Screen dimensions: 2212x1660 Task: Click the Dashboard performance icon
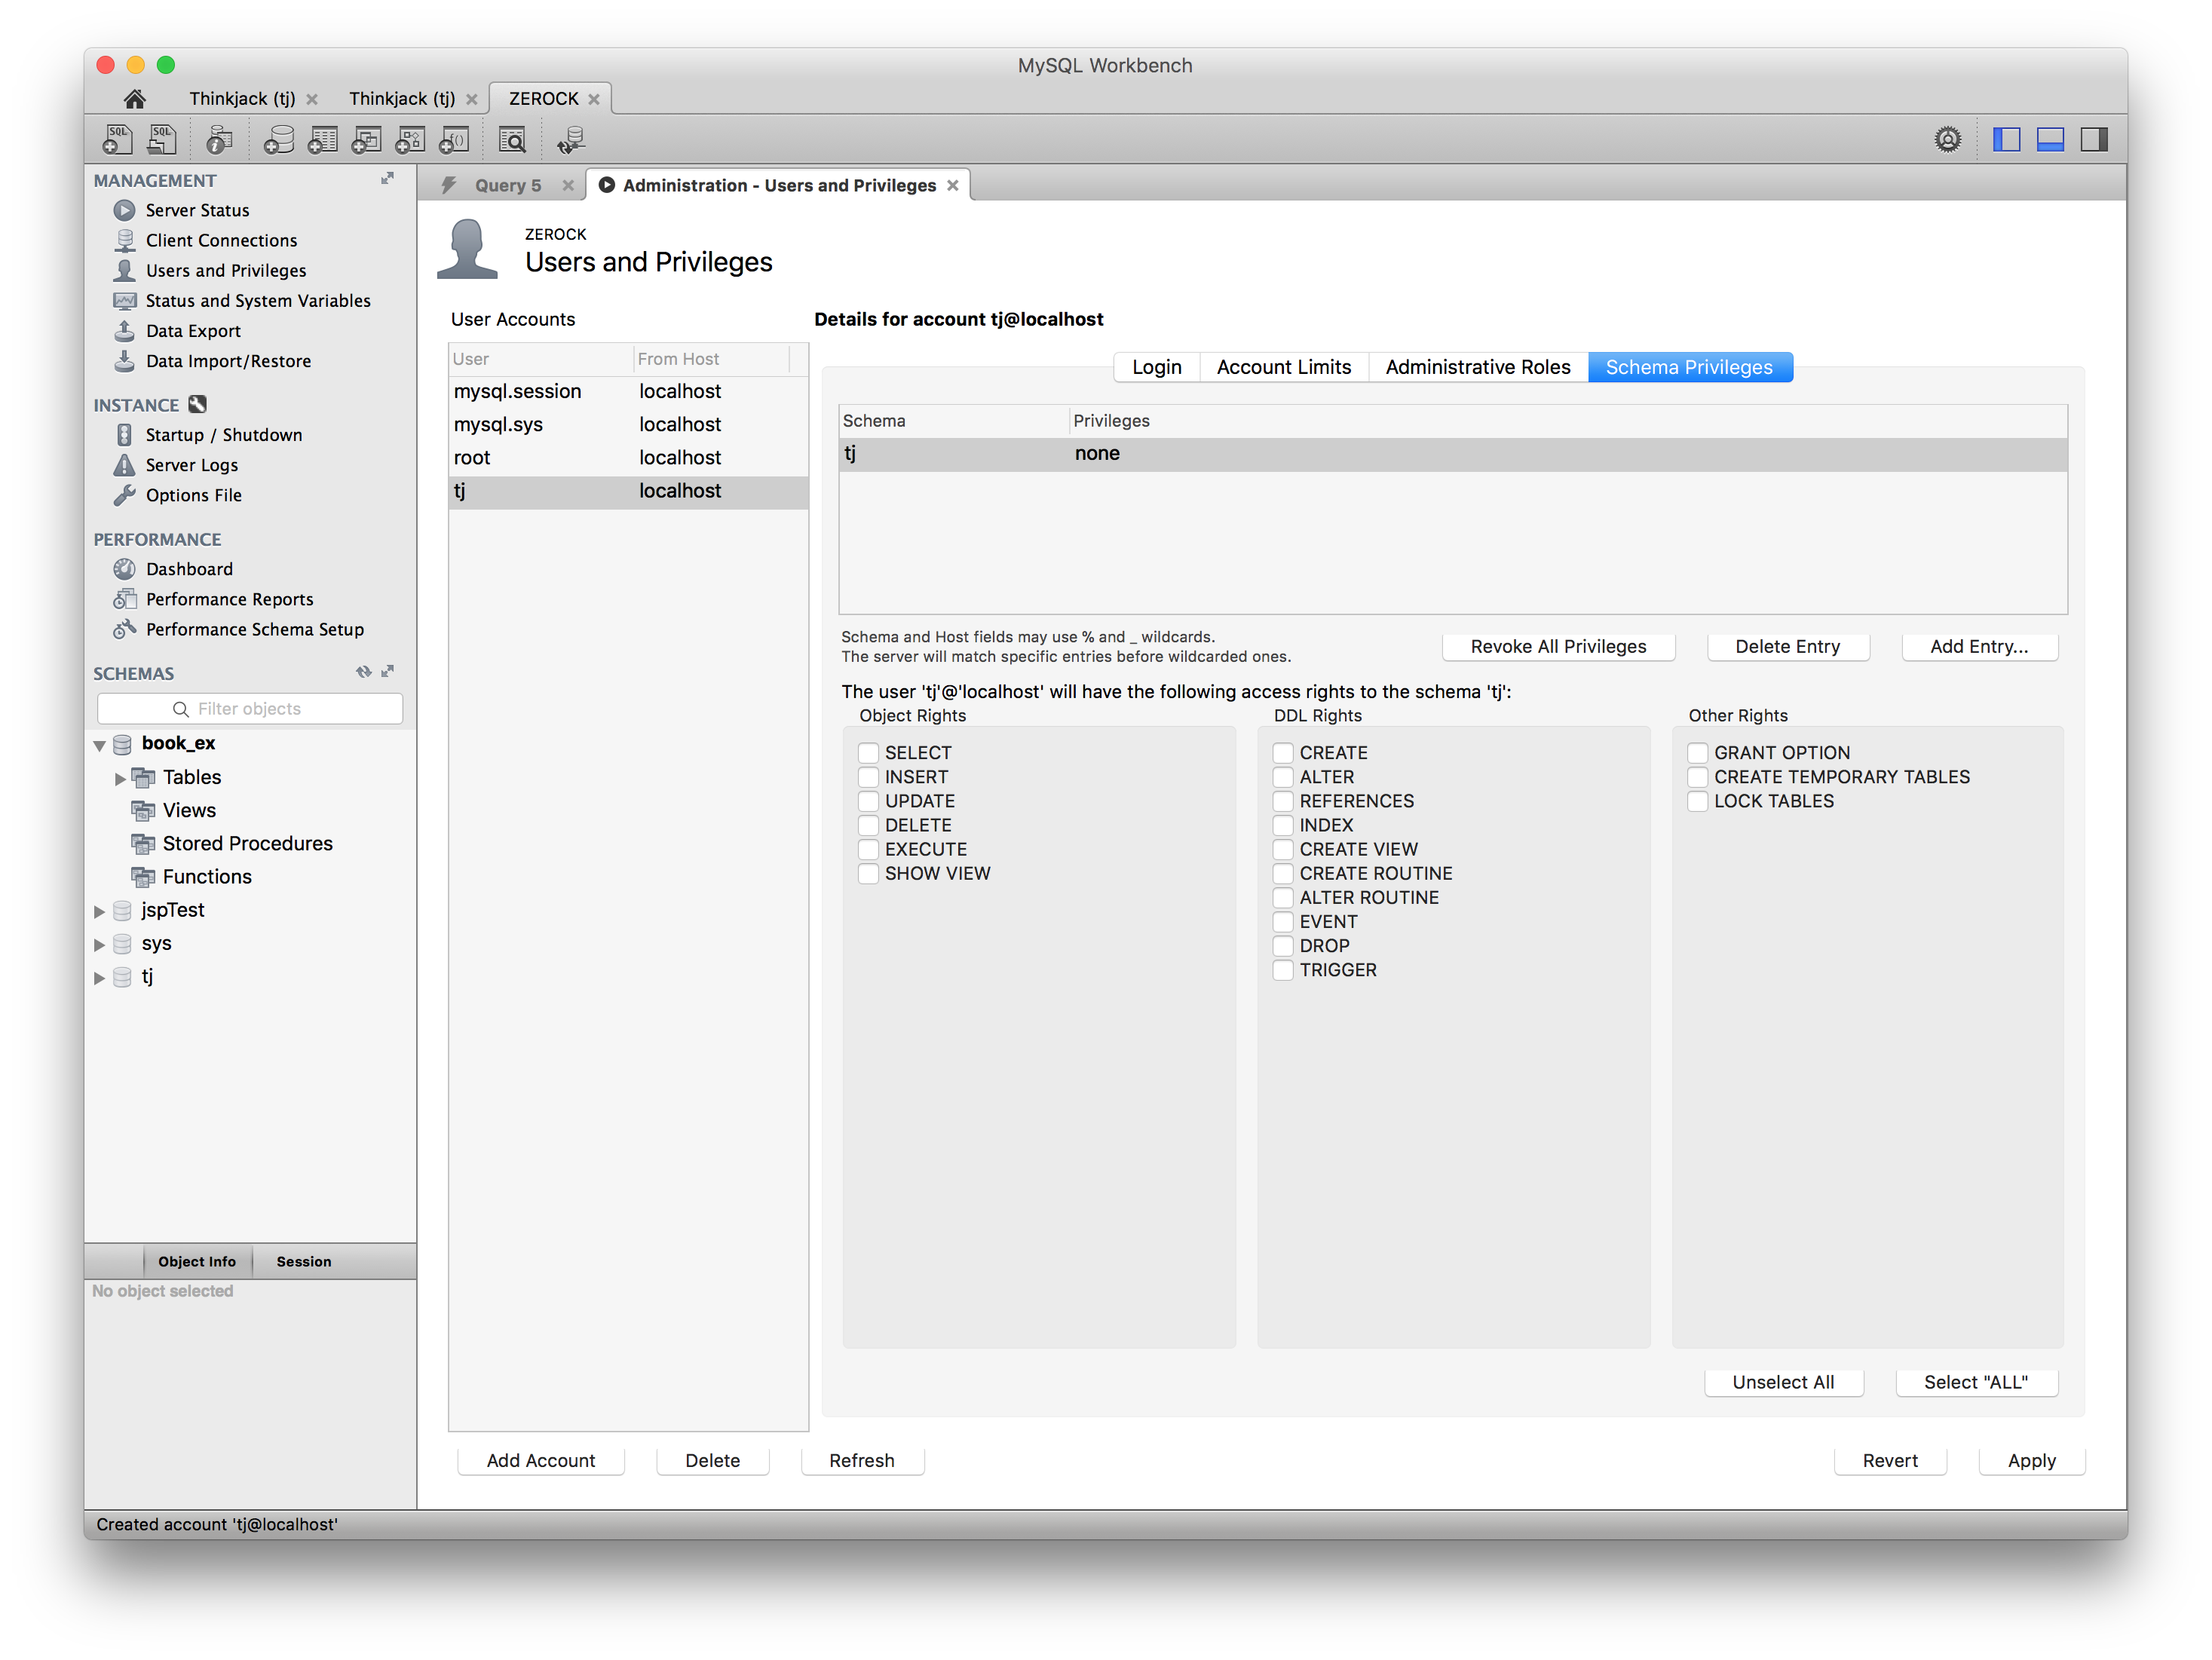pos(130,567)
